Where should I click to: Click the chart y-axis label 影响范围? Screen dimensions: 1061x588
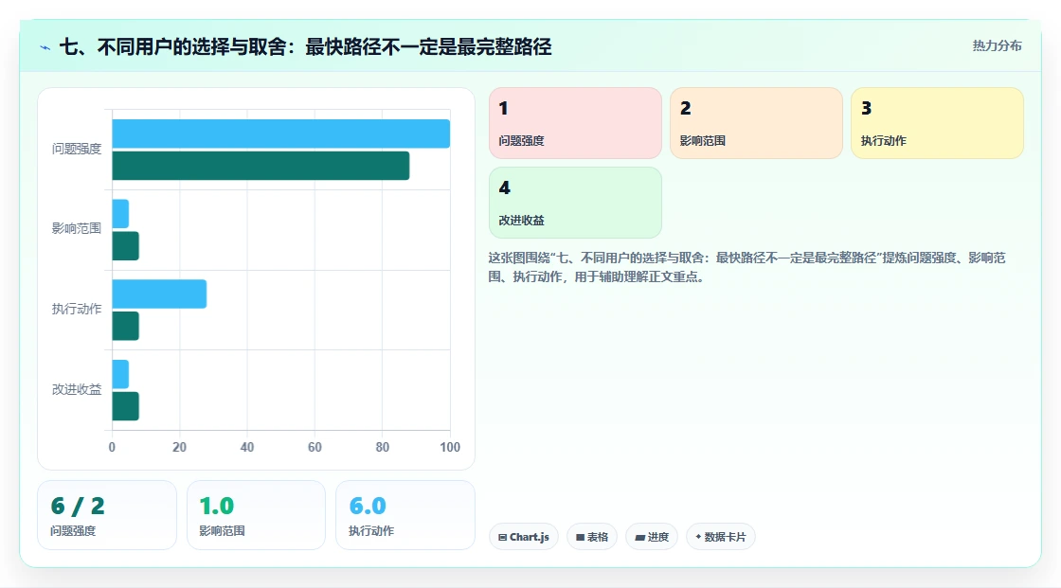[x=77, y=229]
